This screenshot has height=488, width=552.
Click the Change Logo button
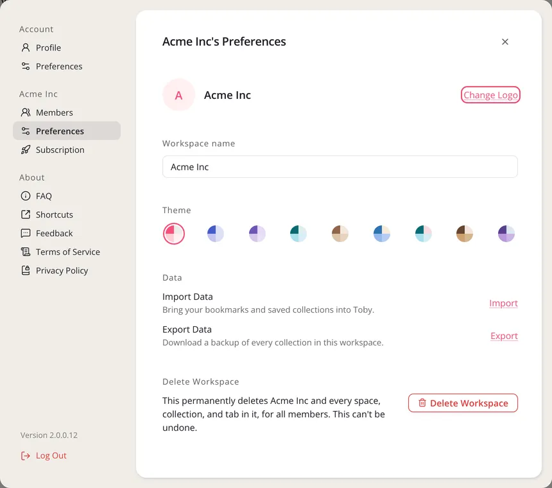pos(490,95)
